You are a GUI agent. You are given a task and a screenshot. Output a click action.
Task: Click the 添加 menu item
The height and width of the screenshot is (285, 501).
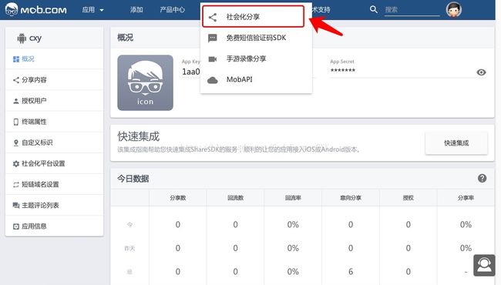[x=136, y=10]
